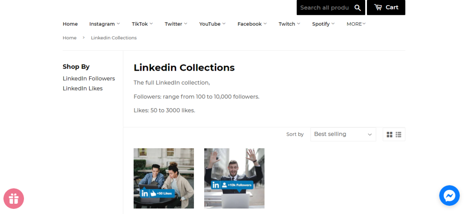Open the +50 Likes product thumbnail
The height and width of the screenshot is (214, 468).
click(164, 178)
